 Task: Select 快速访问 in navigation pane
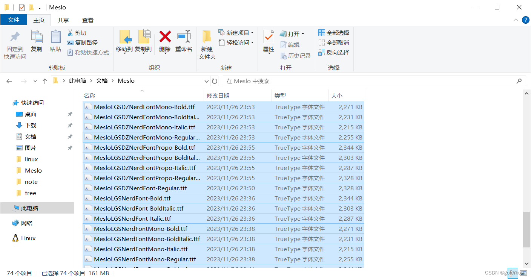(x=32, y=103)
